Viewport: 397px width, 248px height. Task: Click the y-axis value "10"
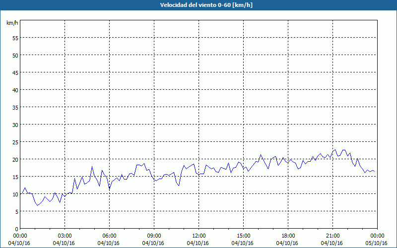[x=15, y=194]
